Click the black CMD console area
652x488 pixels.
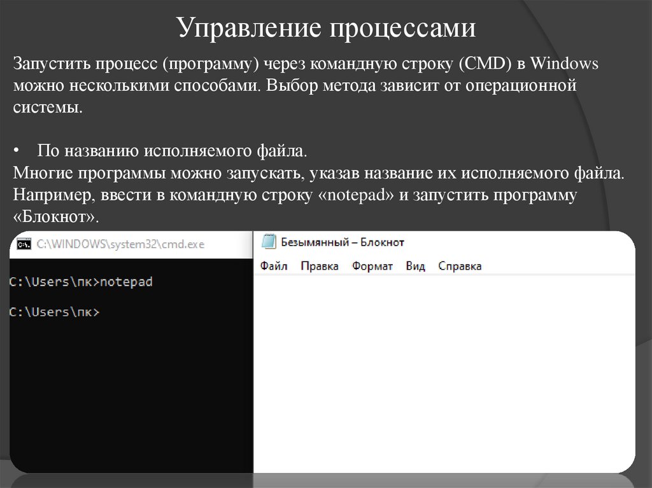pyautogui.click(x=127, y=382)
